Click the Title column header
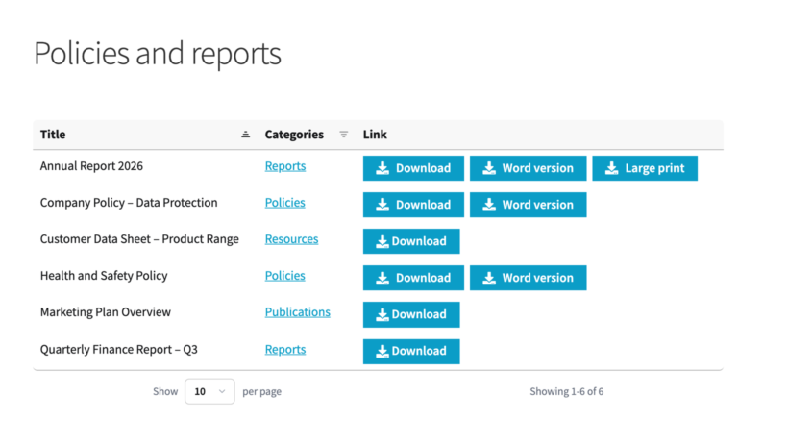This screenshot has height=444, width=788. click(x=53, y=135)
